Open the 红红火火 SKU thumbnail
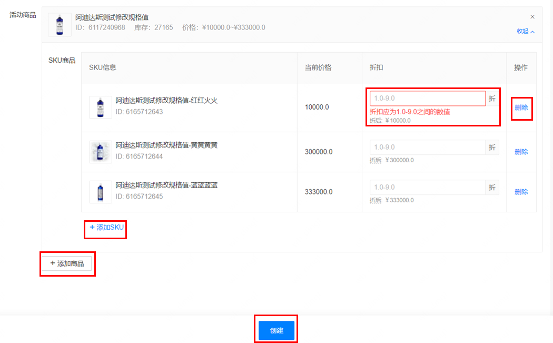Image resolution: width=553 pixels, height=343 pixels. point(101,107)
